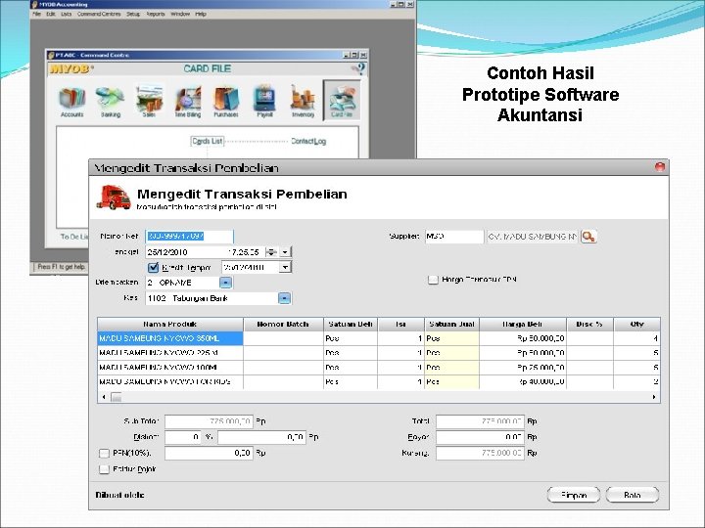Open the Diterimakan OPNAME dropdown
705x528 pixels.
(226, 283)
